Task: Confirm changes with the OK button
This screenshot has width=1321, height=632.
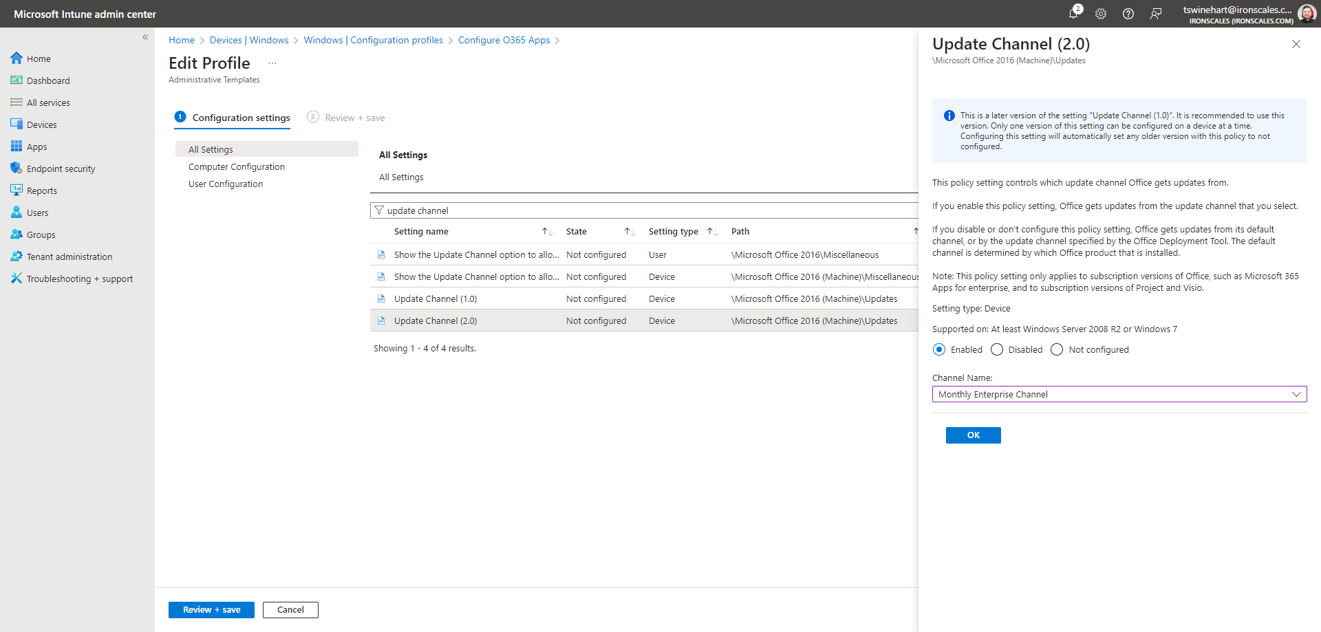Action: pyautogui.click(x=973, y=435)
